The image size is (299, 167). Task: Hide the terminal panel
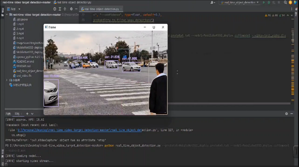pyautogui.click(x=292, y=114)
